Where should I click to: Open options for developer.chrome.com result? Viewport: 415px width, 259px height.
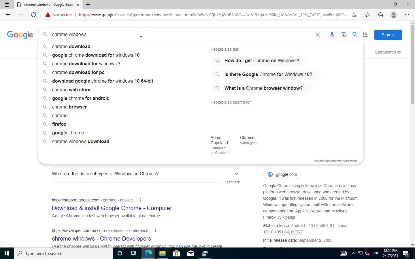point(156,231)
